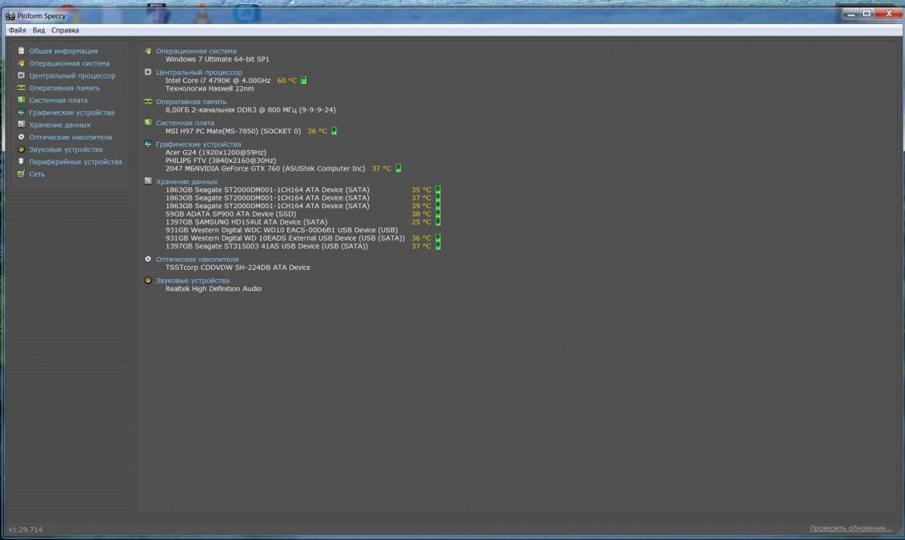The image size is (905, 540).
Task: Open the Вид menu
Action: (x=38, y=30)
